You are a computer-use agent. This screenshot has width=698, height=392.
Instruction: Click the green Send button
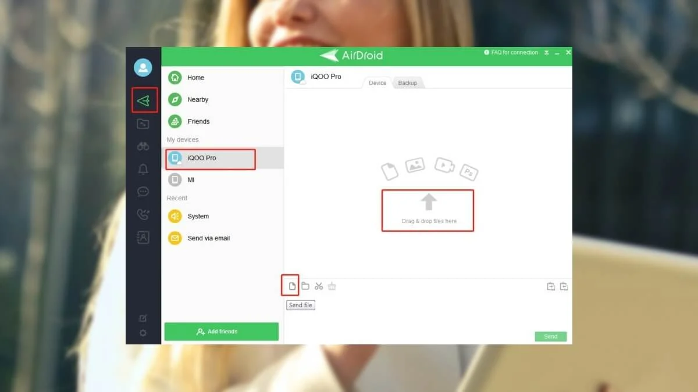point(551,336)
